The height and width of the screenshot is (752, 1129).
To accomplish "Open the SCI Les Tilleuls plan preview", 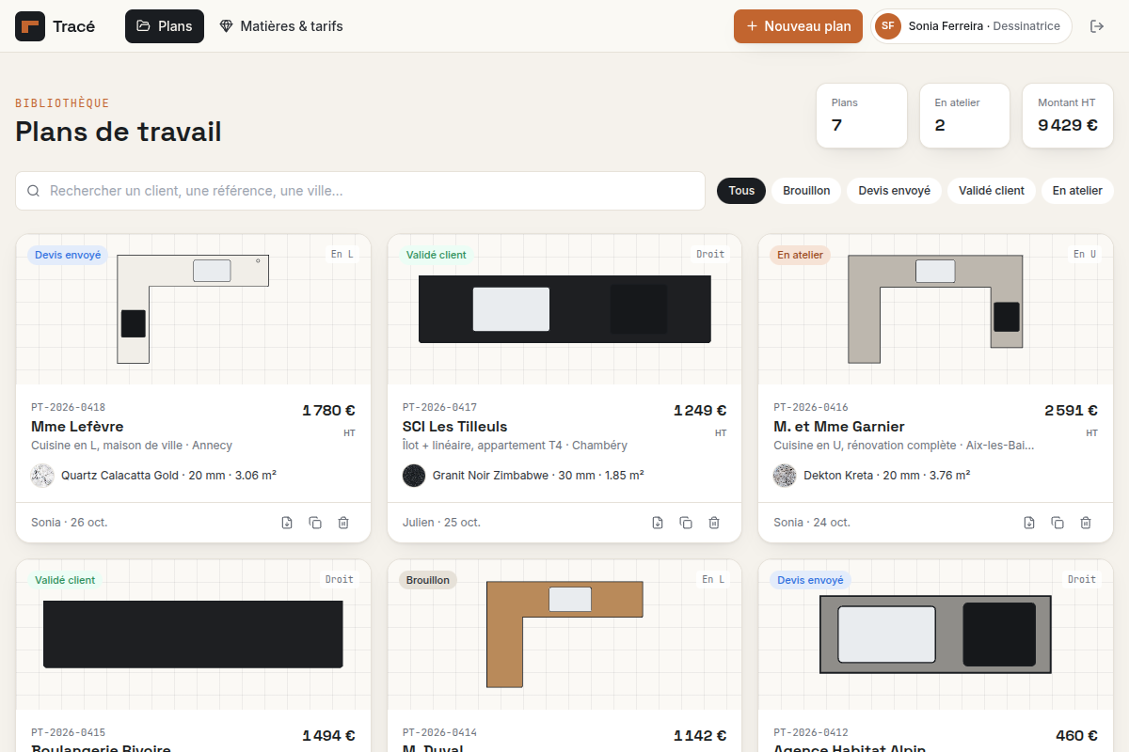I will (564, 309).
